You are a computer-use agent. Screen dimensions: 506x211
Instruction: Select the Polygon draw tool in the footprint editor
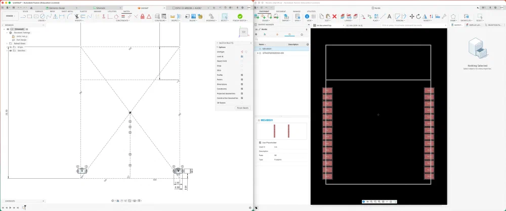click(x=453, y=16)
